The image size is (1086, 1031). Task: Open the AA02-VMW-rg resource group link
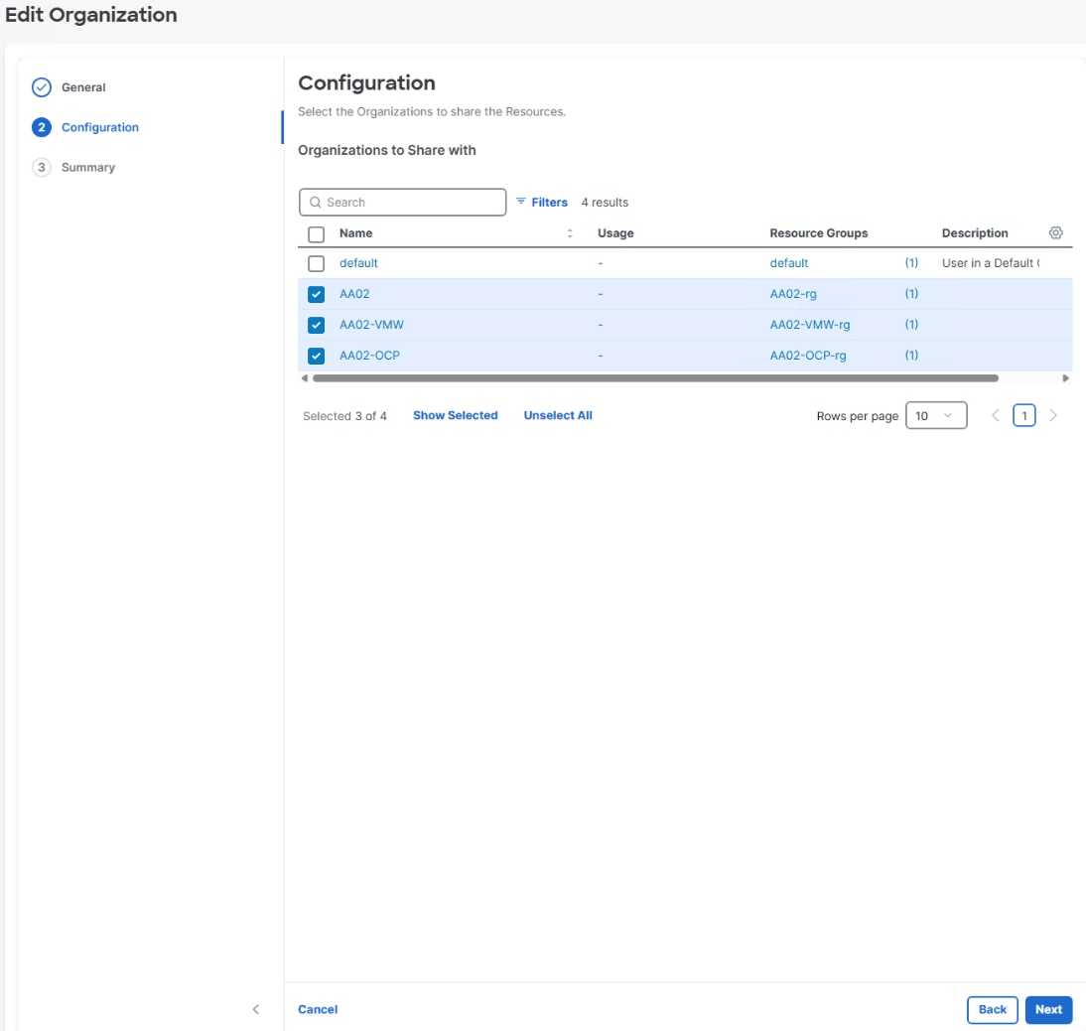[810, 324]
